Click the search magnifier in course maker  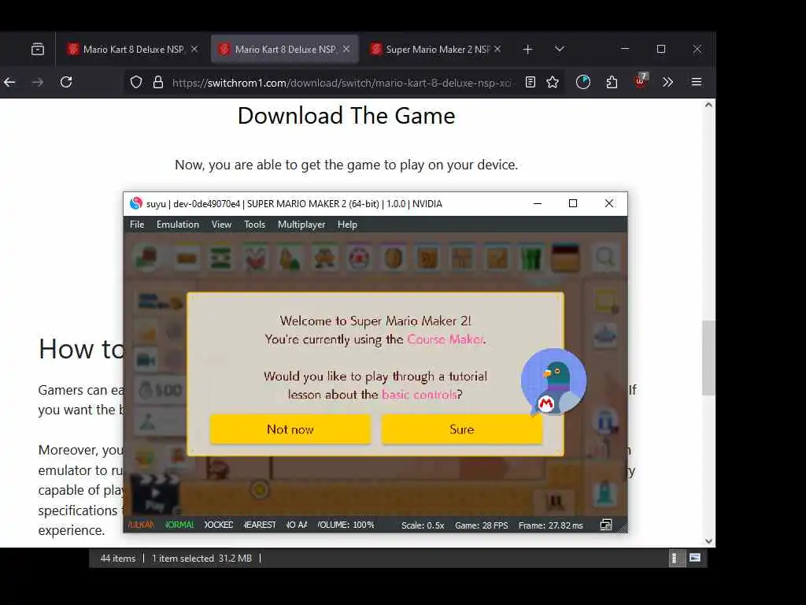(x=605, y=257)
